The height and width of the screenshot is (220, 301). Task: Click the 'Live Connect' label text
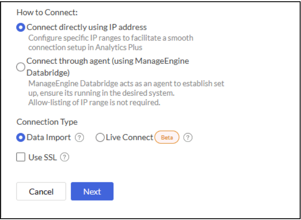129,138
